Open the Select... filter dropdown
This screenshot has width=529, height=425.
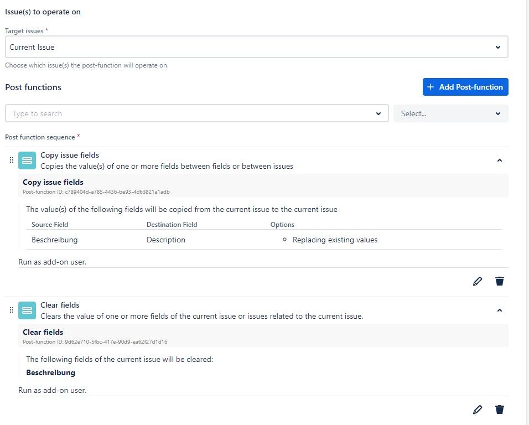point(450,113)
